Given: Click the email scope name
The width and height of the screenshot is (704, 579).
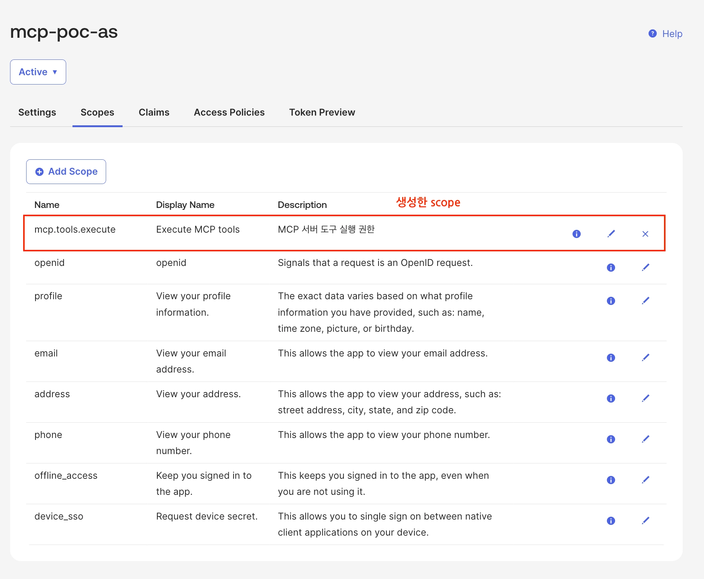Looking at the screenshot, I should (x=46, y=353).
